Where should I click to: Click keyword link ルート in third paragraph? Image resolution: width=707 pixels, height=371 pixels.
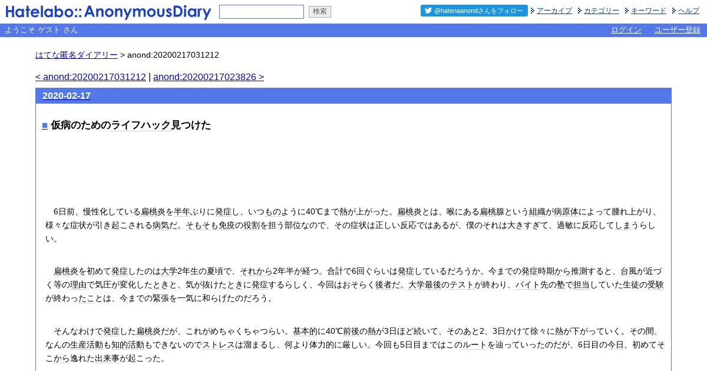(474, 345)
